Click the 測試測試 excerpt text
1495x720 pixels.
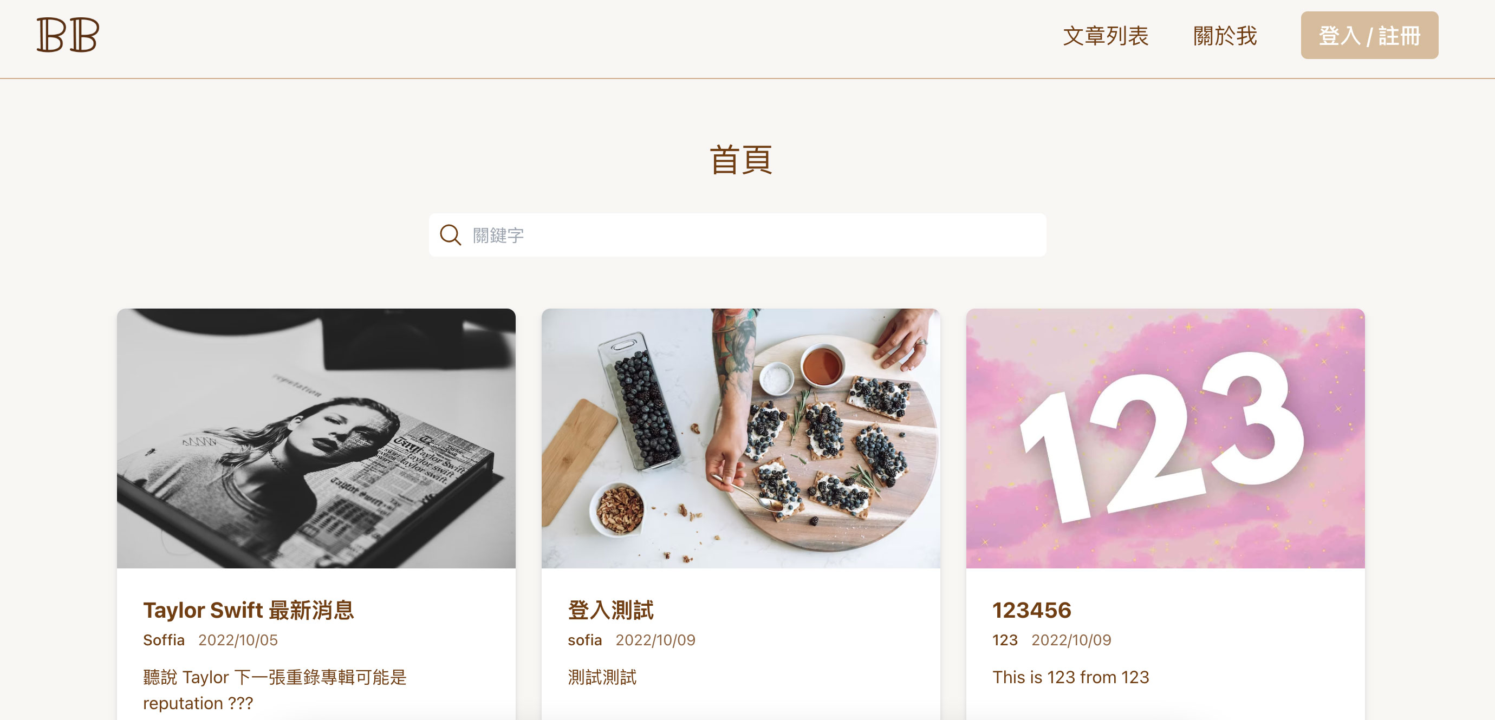click(x=602, y=677)
